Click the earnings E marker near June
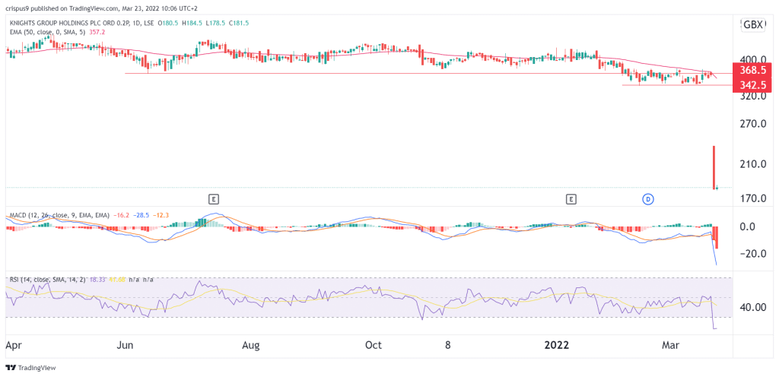 (x=214, y=199)
